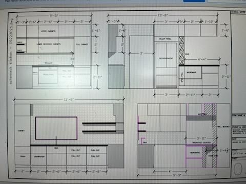Click the purple-outlined rectangle on the tiled wall
The height and width of the screenshot is (184, 246).
56,128
